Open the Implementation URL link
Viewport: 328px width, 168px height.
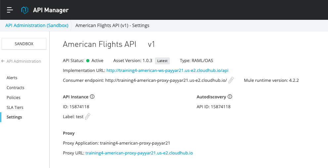tap(167, 71)
